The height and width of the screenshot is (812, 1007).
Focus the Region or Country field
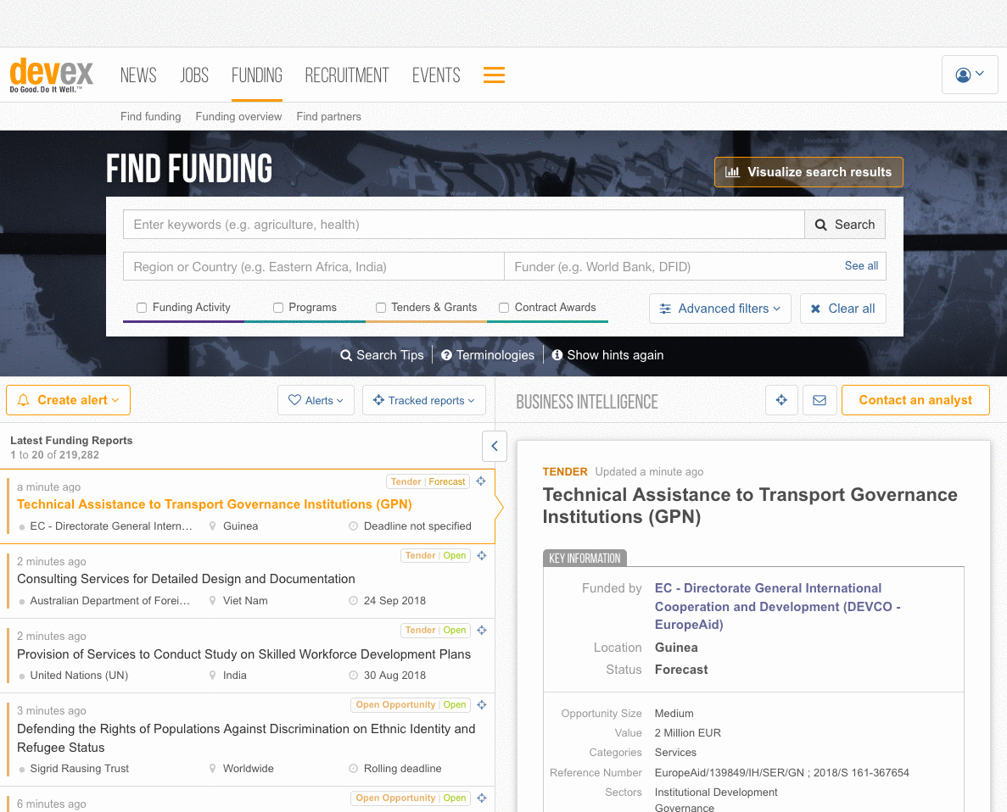tap(313, 267)
